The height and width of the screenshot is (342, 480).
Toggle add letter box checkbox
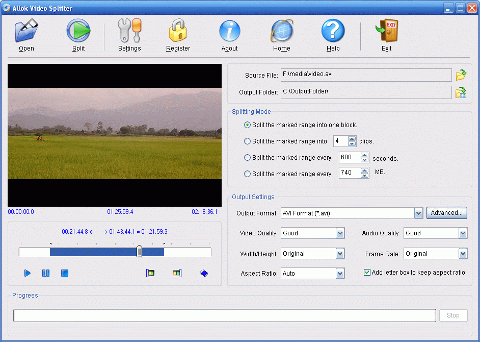click(367, 273)
